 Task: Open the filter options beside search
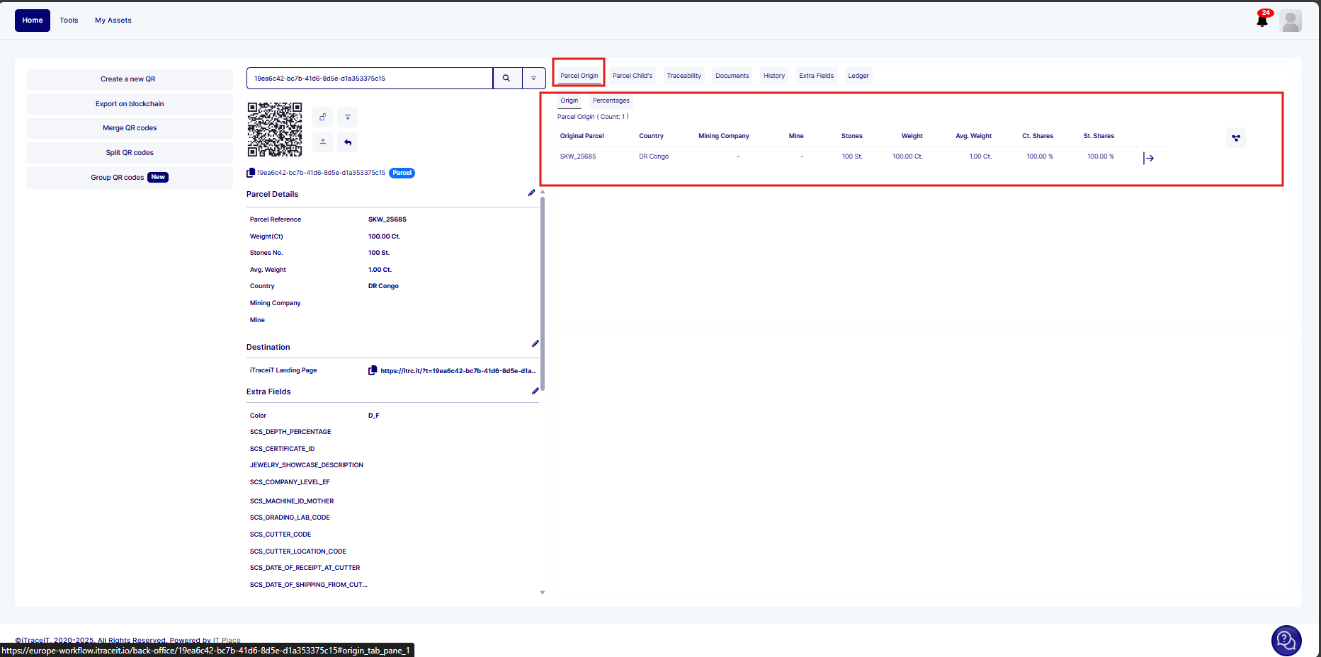[533, 79]
